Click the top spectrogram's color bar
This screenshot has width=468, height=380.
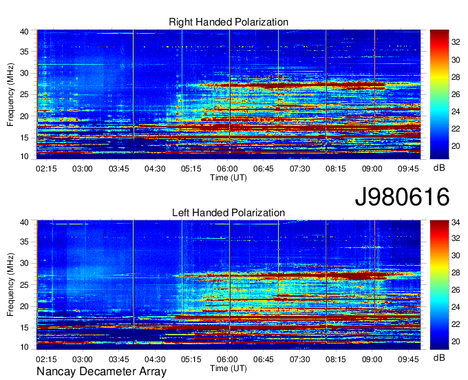[x=439, y=94]
